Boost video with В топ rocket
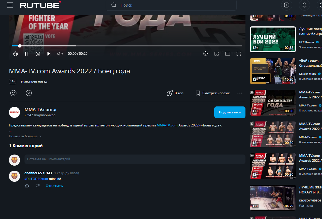The width and height of the screenshot is (322, 219). 175,93
